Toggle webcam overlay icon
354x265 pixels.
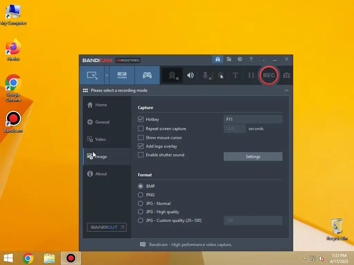173,76
